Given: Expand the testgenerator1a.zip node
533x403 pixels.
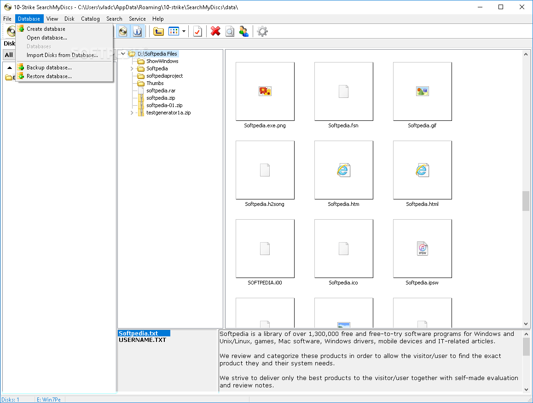Looking at the screenshot, I should pyautogui.click(x=132, y=113).
